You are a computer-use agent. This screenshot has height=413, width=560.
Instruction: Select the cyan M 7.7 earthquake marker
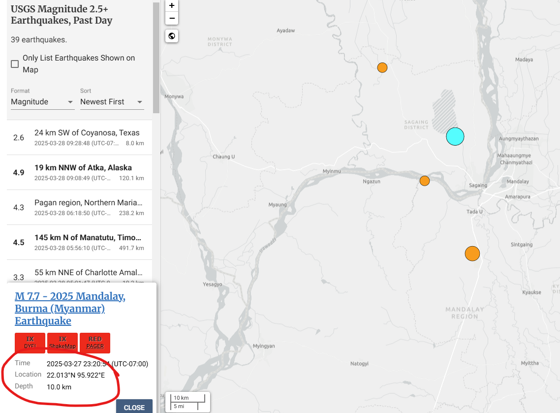point(455,136)
